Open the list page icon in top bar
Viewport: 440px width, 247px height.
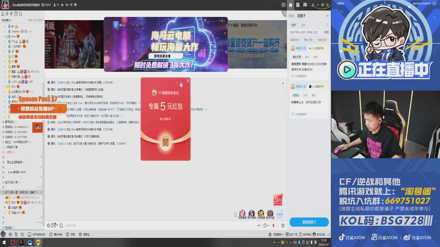(x=298, y=5)
